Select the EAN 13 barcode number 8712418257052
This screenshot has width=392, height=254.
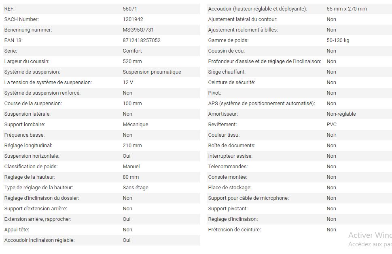point(142,40)
